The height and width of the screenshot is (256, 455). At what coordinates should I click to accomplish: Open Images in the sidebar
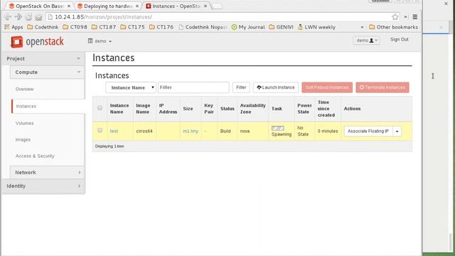(23, 139)
